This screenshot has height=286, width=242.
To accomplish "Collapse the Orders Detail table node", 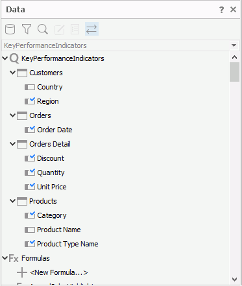I will (x=12, y=144).
